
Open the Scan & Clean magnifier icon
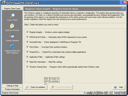[12, 16]
